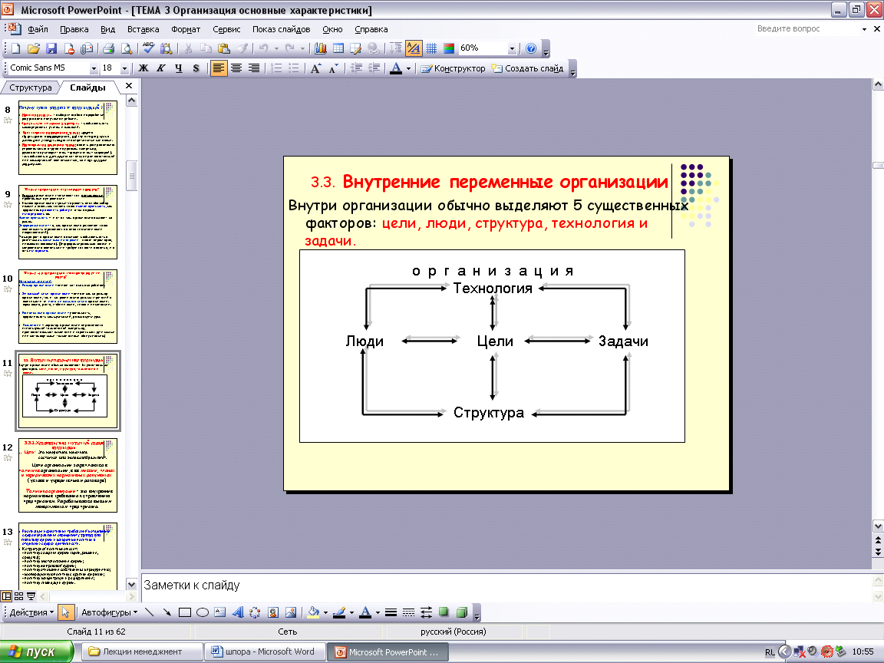Screen dimensions: 884x663
Task: Open the Показ слайдов menu
Action: [282, 29]
